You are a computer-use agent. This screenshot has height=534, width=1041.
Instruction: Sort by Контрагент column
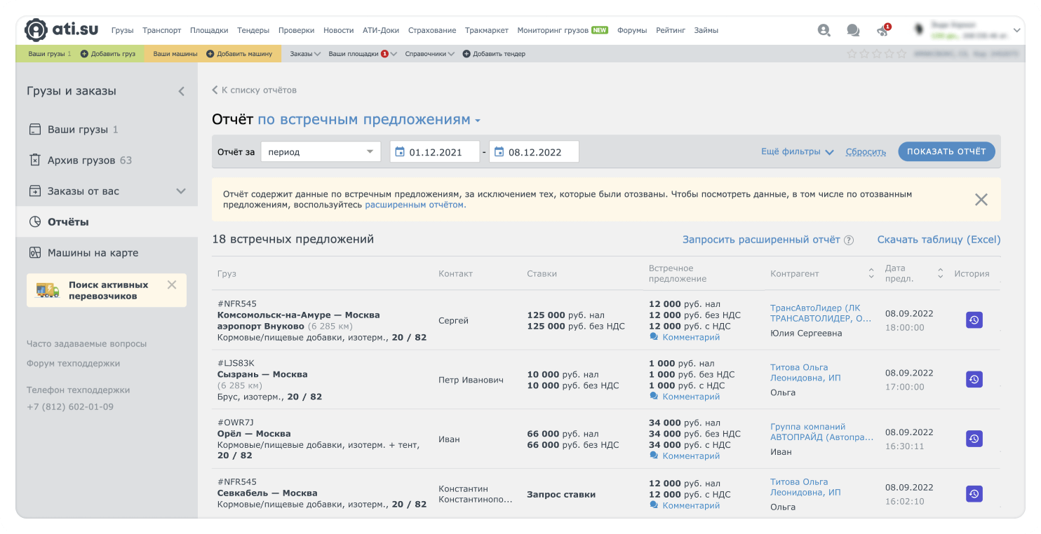click(x=871, y=273)
